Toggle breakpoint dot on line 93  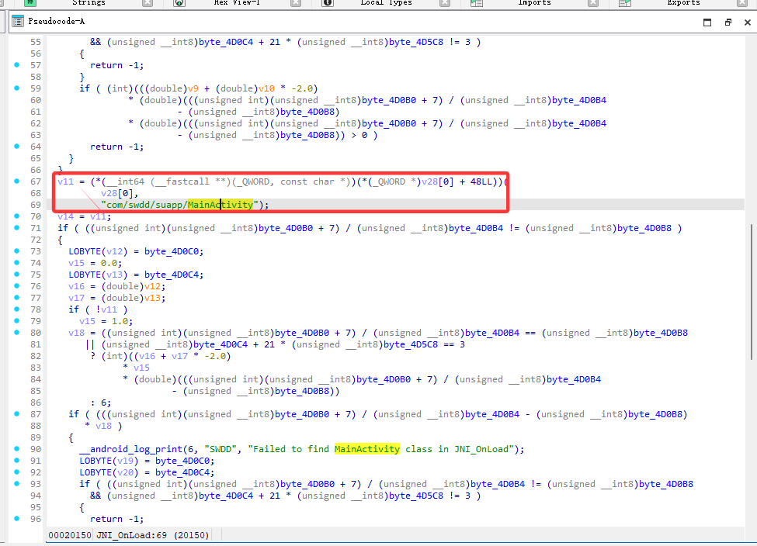(17, 483)
